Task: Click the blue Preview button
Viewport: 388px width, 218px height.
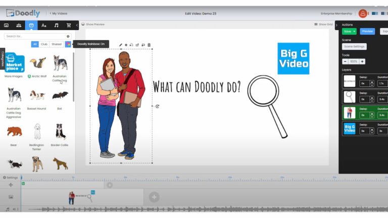Action: coord(367,31)
